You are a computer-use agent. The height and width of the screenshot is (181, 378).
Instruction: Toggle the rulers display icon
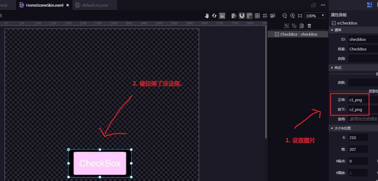tap(249, 16)
